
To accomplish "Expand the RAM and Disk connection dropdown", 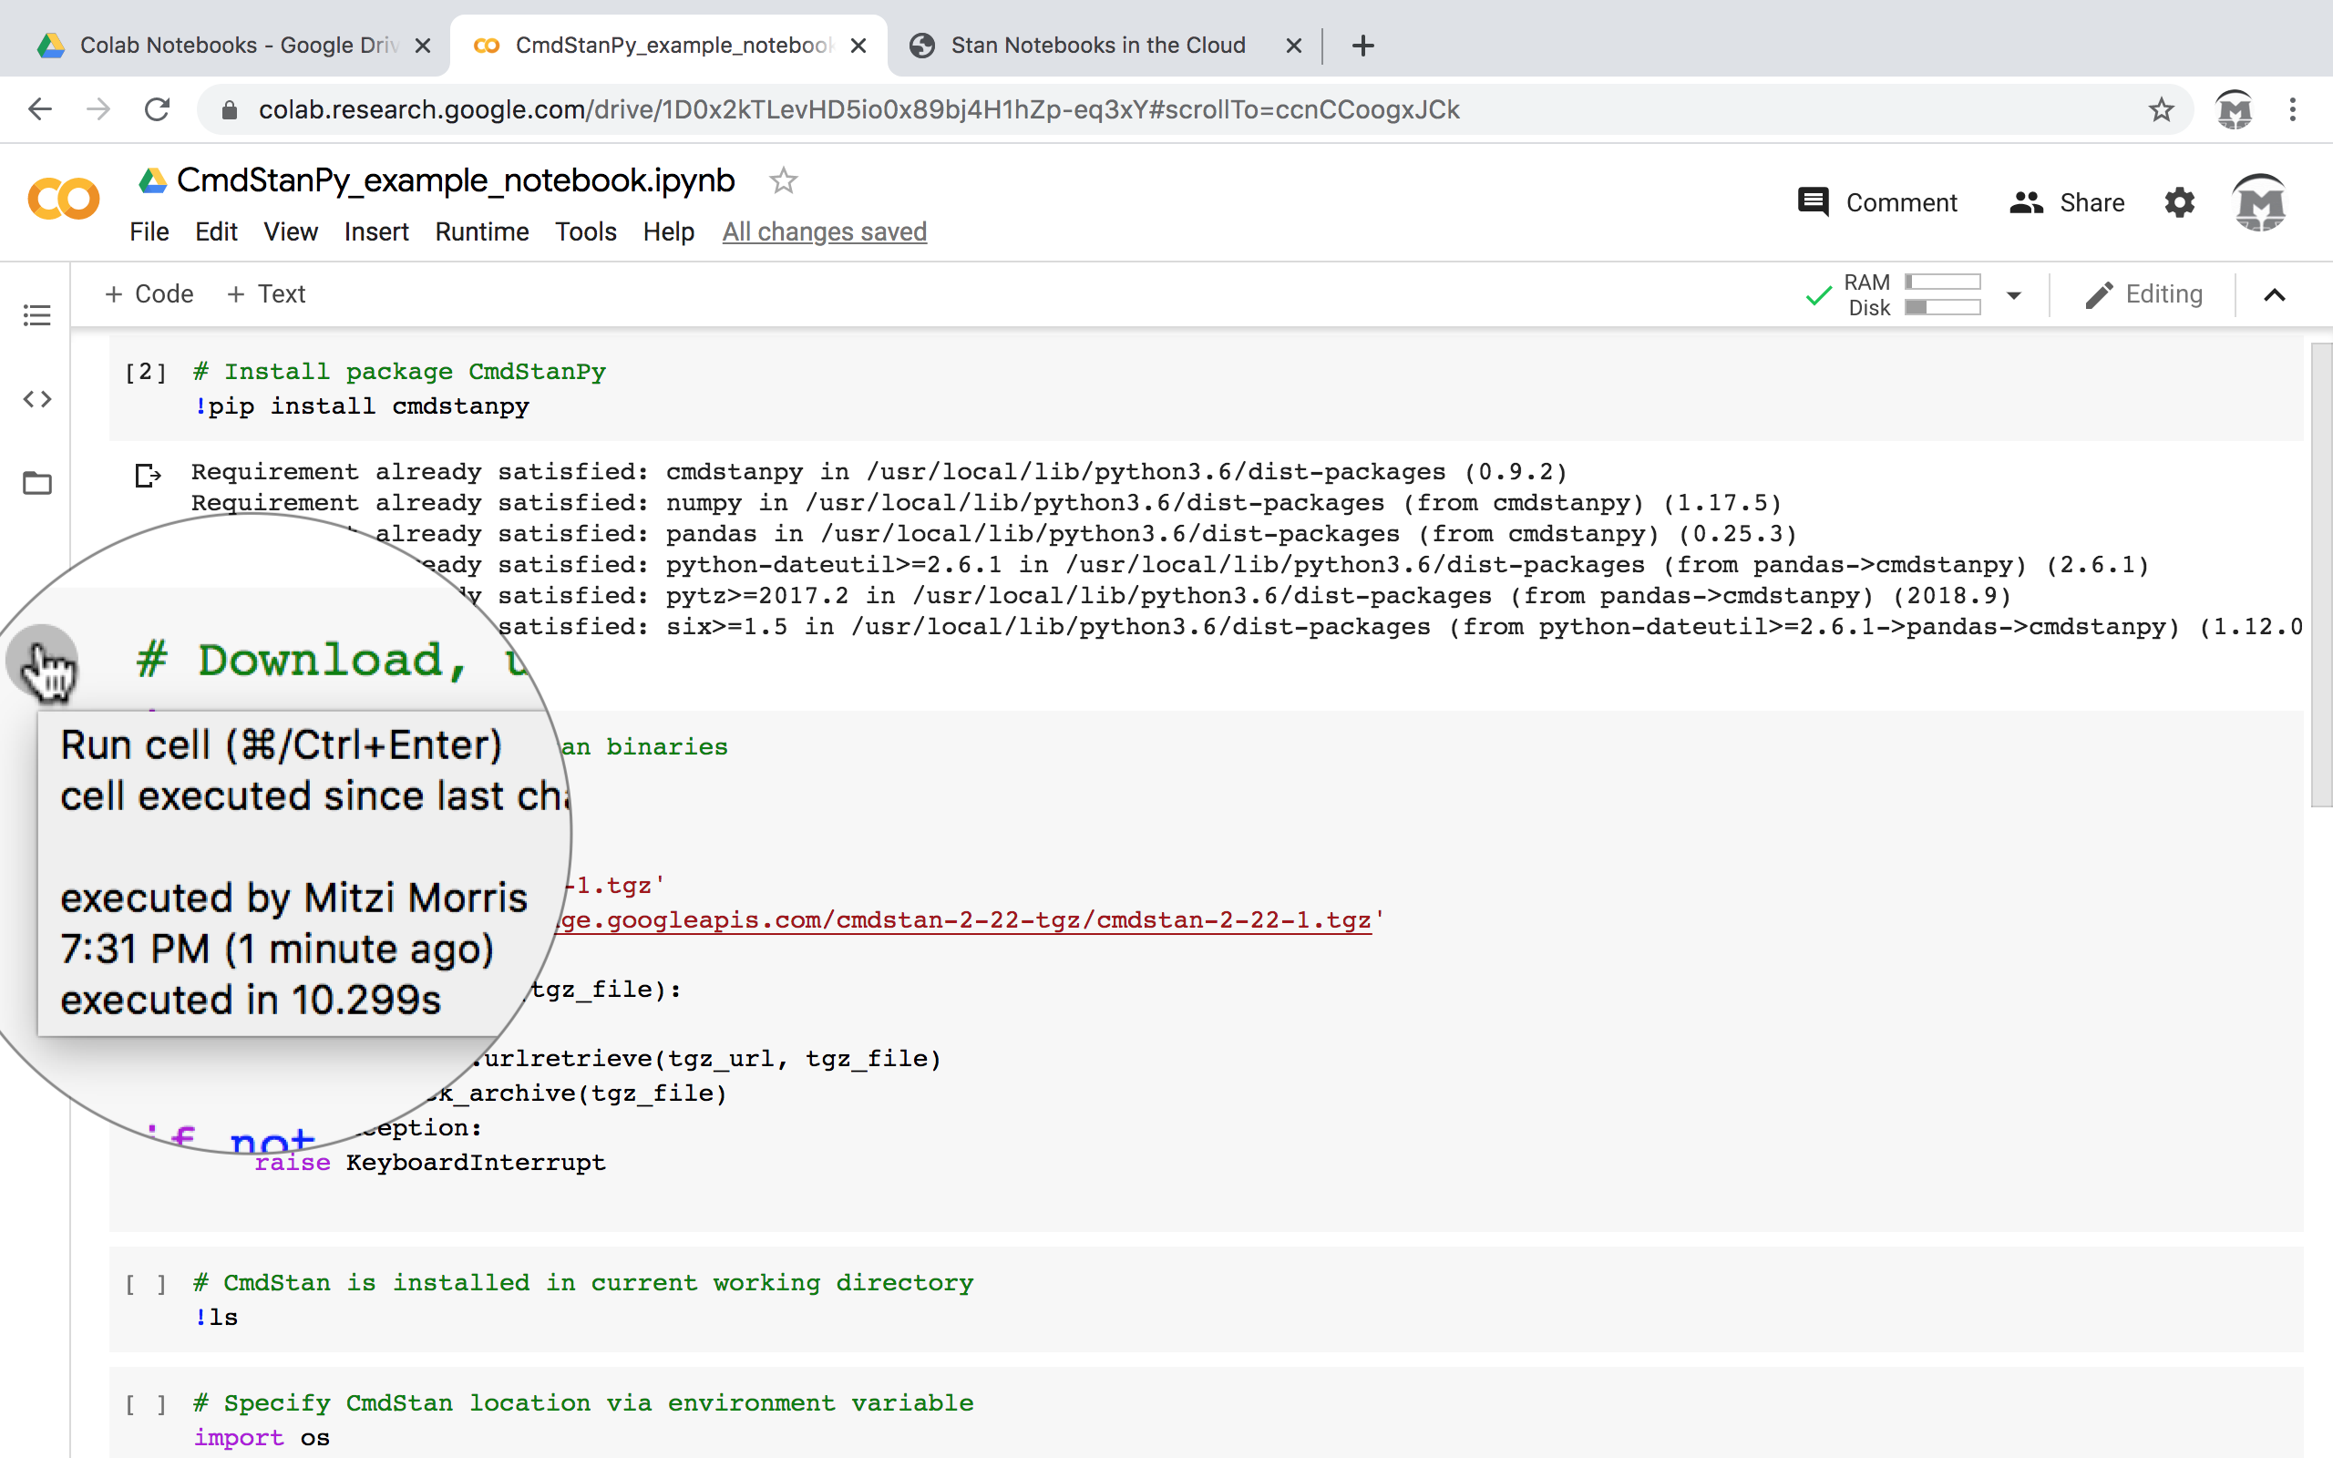I will [2013, 295].
